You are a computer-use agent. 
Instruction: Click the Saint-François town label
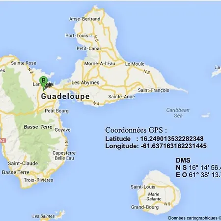pos(154,90)
